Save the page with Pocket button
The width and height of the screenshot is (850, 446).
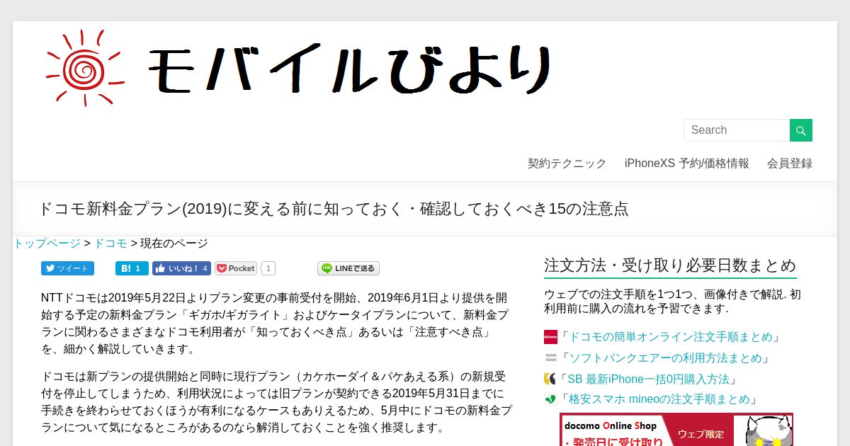pos(236,268)
